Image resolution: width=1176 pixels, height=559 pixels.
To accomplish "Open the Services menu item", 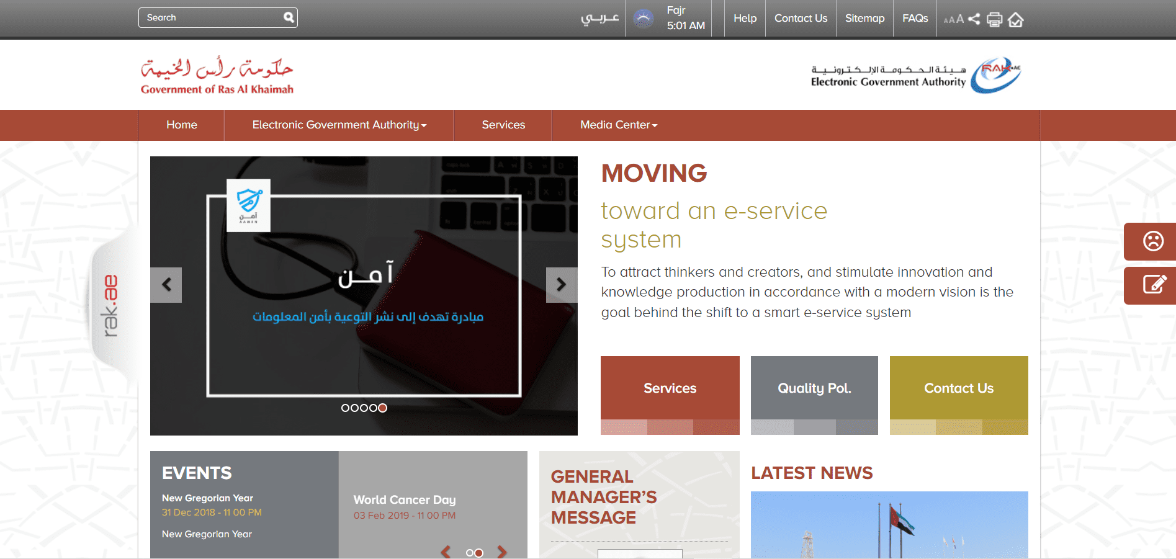I will (x=503, y=125).
